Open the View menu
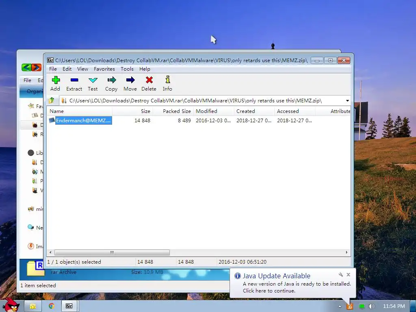416x312 pixels. [x=82, y=69]
